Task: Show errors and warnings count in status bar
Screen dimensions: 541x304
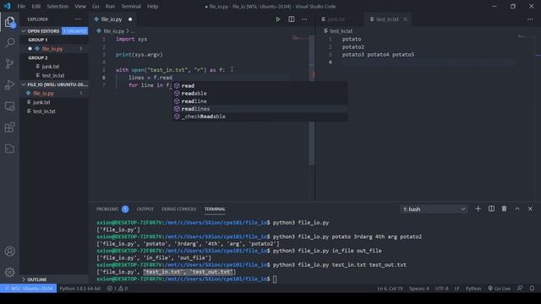Action: 117,289
